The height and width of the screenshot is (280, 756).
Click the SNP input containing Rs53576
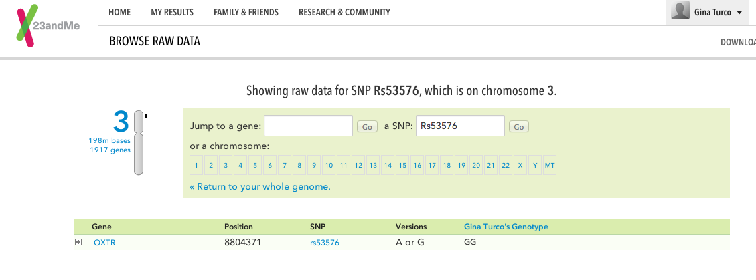click(460, 126)
